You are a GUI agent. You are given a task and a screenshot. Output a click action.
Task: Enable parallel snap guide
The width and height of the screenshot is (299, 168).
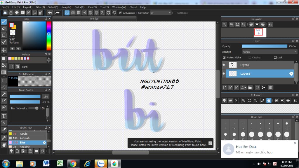tap(73, 13)
